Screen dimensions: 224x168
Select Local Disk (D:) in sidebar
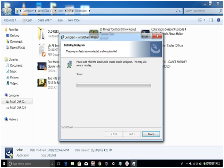(18, 107)
